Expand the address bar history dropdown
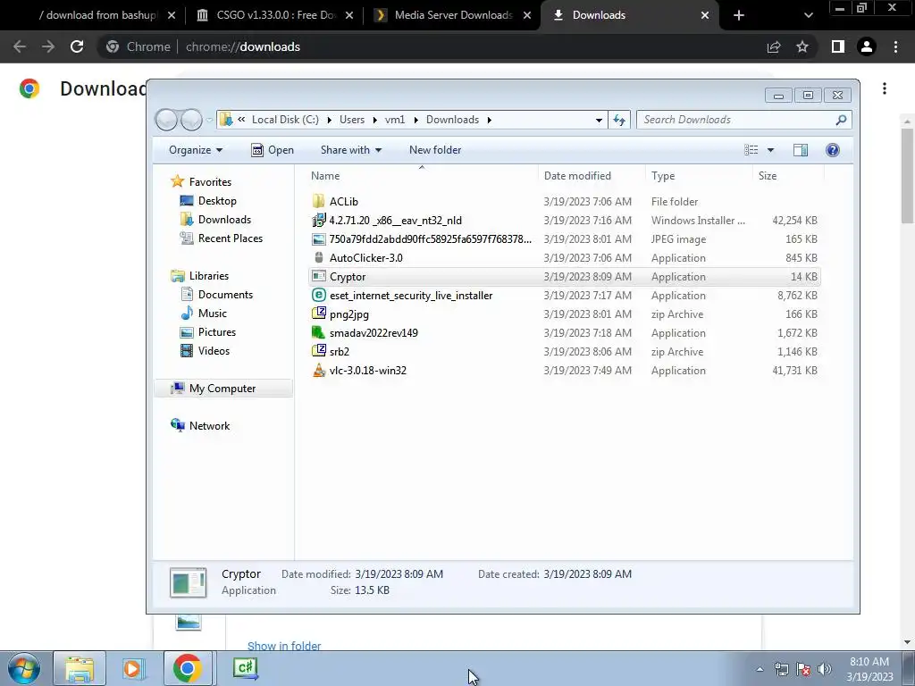This screenshot has width=915, height=686. pos(599,121)
